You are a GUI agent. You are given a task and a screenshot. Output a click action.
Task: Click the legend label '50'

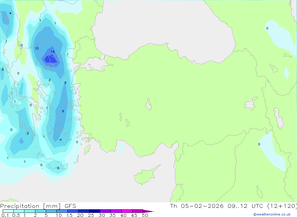click(x=145, y=215)
